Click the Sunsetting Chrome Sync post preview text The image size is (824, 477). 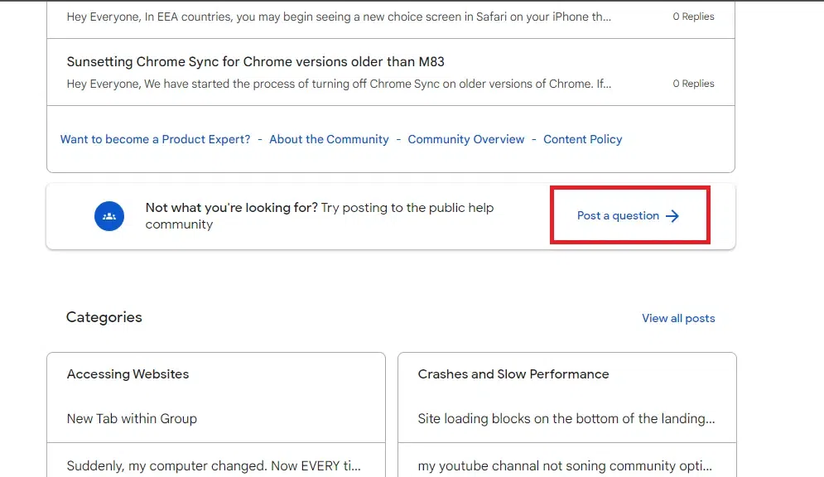tap(340, 84)
